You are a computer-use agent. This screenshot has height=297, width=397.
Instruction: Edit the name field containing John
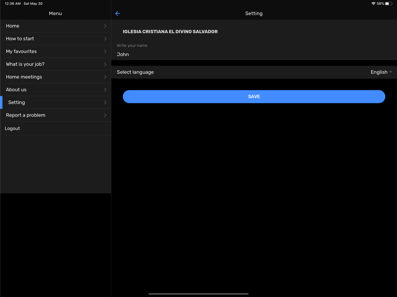[254, 54]
